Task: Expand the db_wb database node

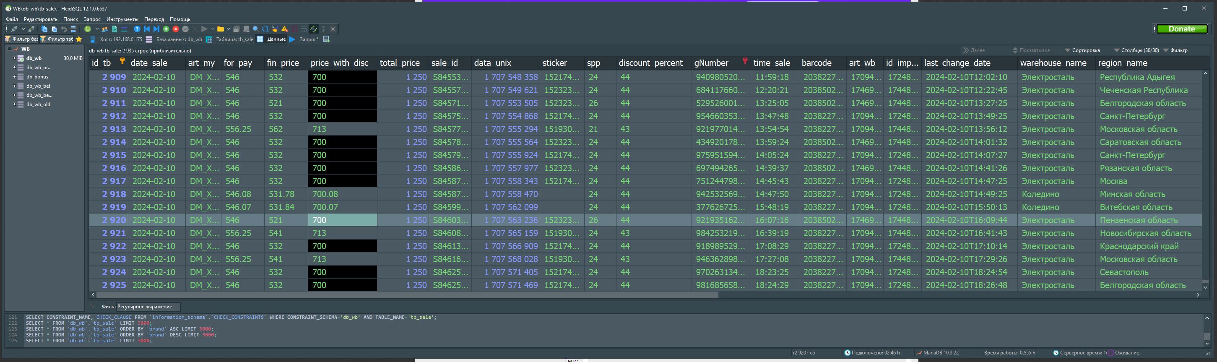Action: pos(14,58)
